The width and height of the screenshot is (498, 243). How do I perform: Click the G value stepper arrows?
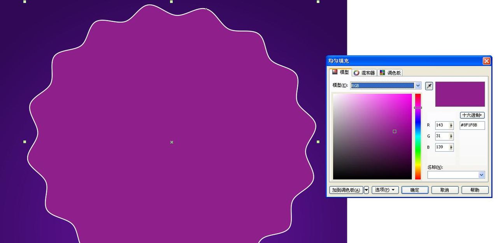tap(451, 136)
